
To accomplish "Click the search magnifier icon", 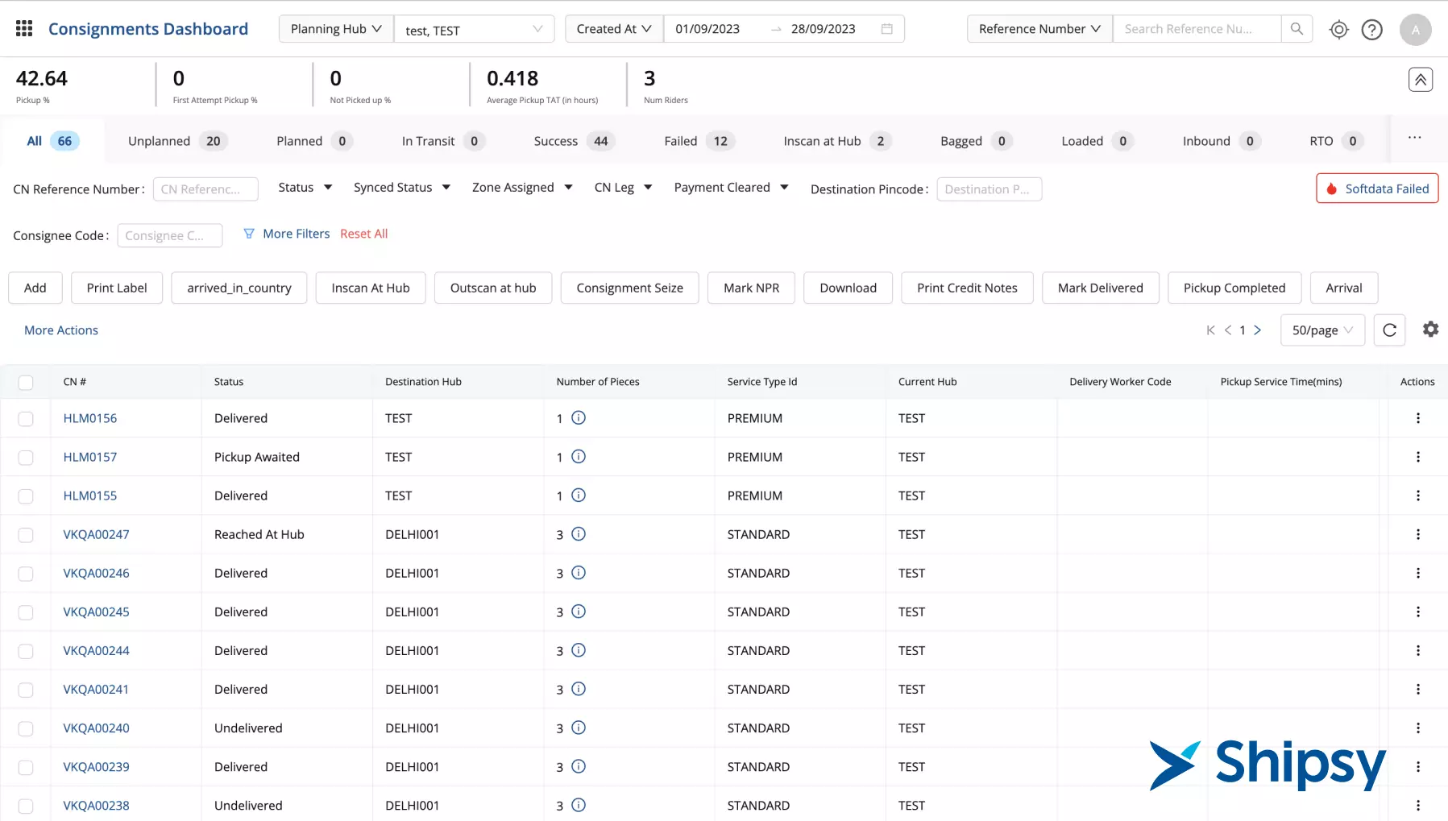I will point(1297,29).
